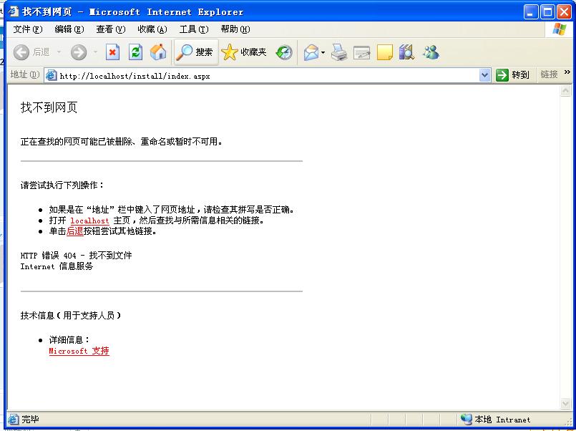Click the 链接 (Links) toolbar label
Screen dimensions: 576x431
[x=550, y=74]
